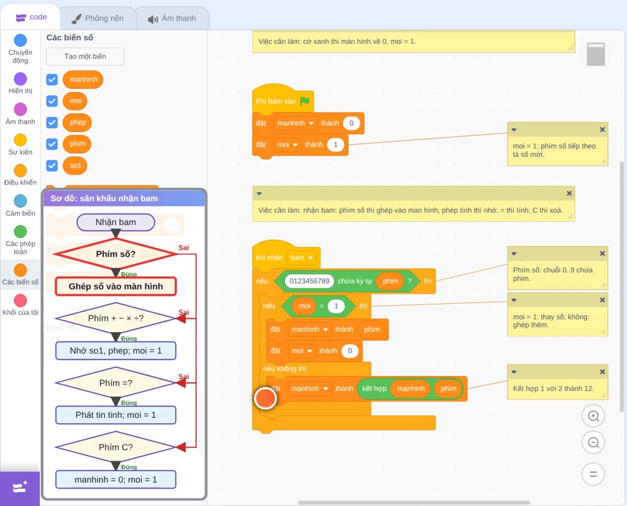Click the so1 variable block in palette
Screen dimensions: 627x506
[x=75, y=165]
